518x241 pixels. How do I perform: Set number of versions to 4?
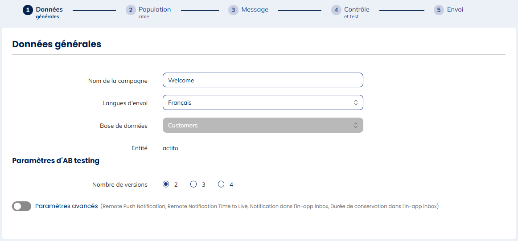coord(221,184)
